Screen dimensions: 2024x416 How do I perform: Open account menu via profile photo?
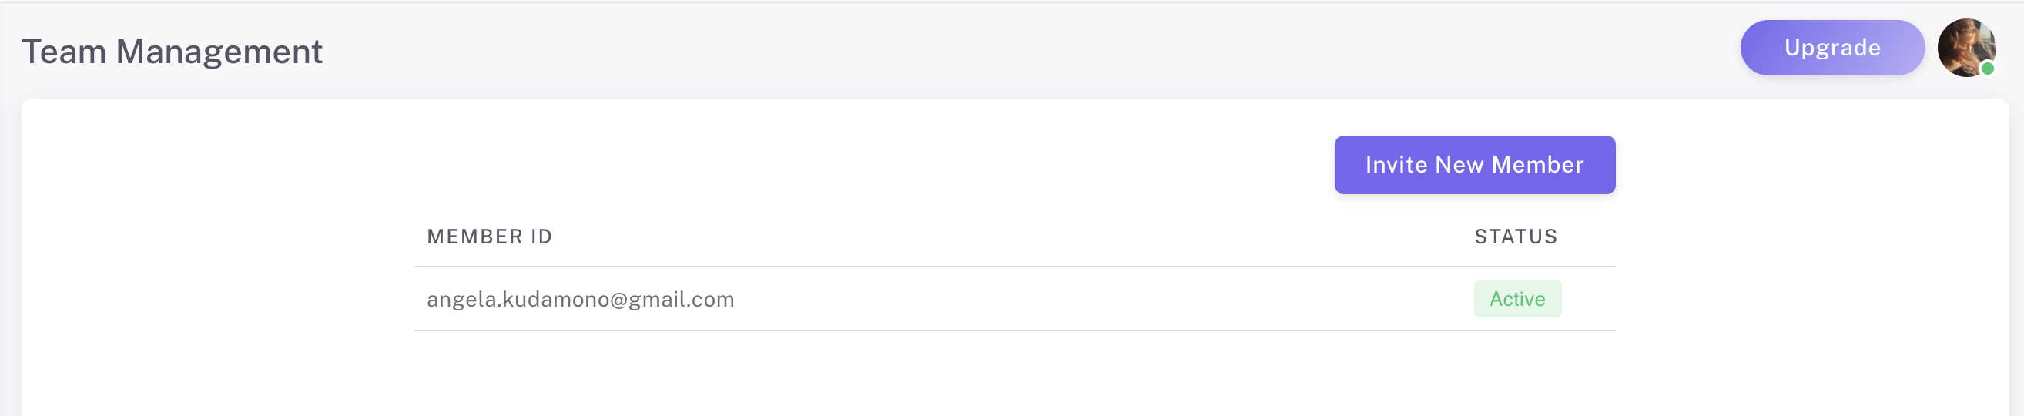click(1966, 48)
